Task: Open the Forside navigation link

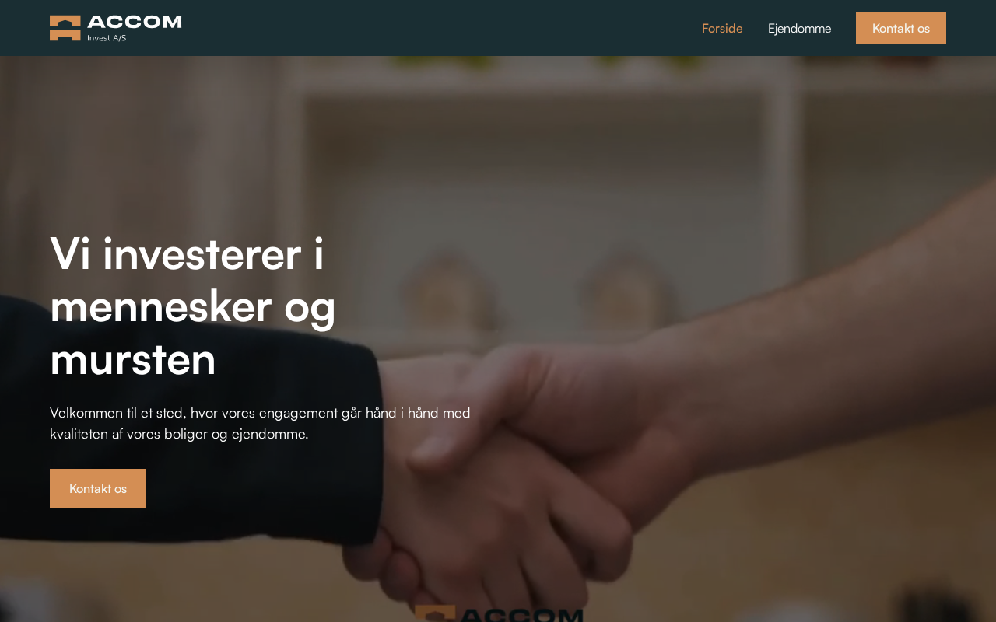Action: (x=722, y=28)
